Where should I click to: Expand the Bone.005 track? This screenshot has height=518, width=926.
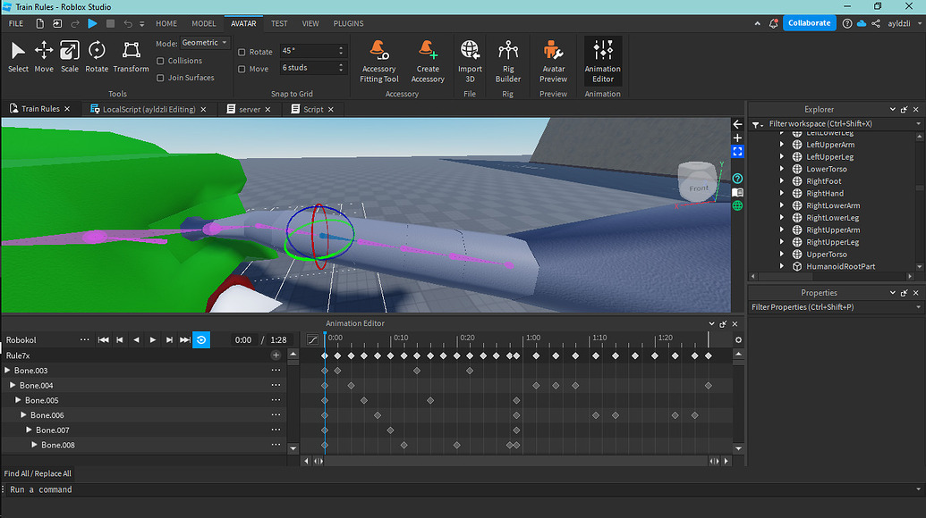(x=18, y=400)
